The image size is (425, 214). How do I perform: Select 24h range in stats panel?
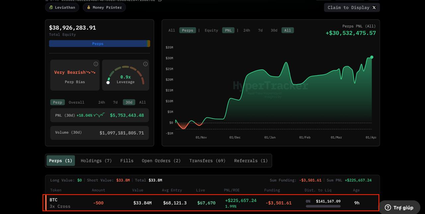(102, 102)
